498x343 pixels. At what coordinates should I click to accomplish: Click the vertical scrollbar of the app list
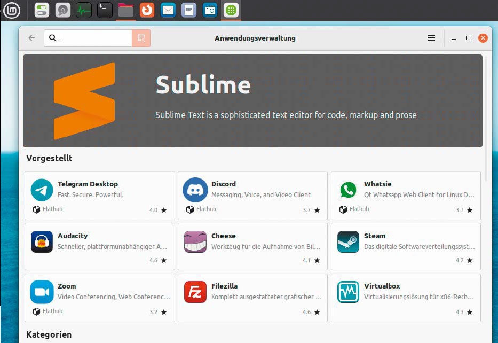click(x=486, y=119)
